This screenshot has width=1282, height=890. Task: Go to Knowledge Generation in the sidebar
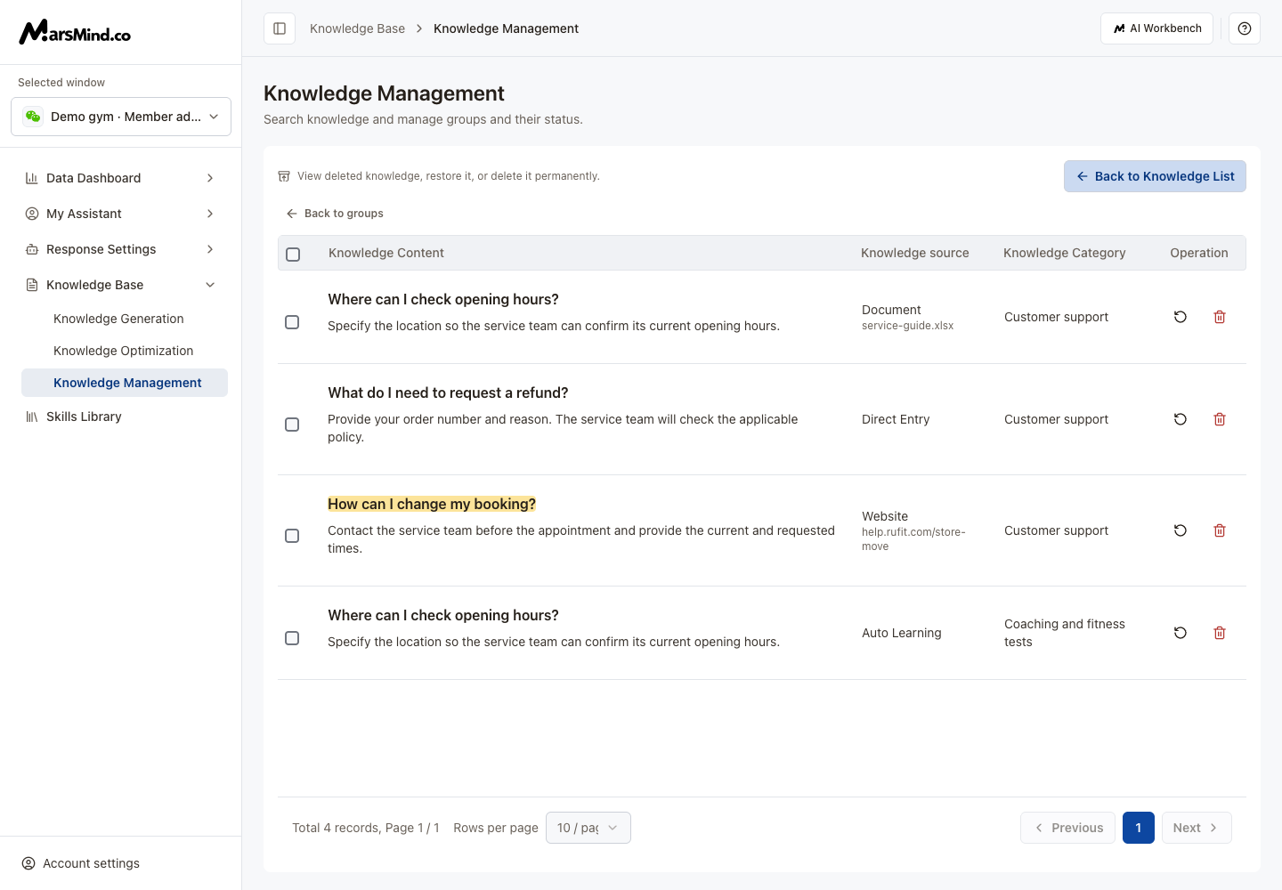pos(125,319)
